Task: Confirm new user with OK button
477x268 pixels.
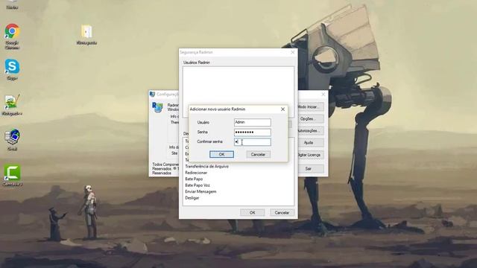Action: 221,154
